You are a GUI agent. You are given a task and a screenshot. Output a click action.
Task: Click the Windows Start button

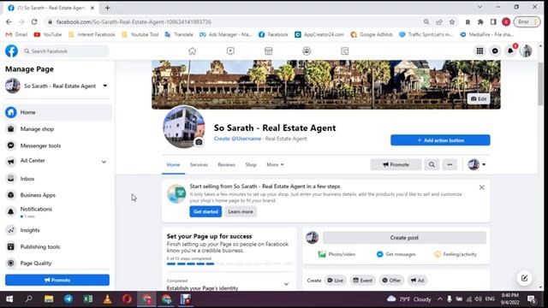coord(9,299)
